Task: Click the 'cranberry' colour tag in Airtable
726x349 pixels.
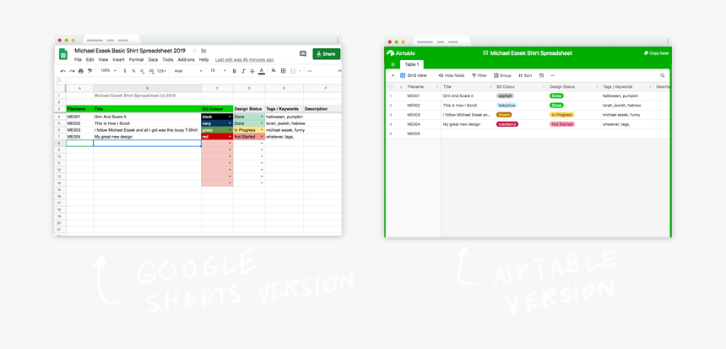Action: [507, 124]
